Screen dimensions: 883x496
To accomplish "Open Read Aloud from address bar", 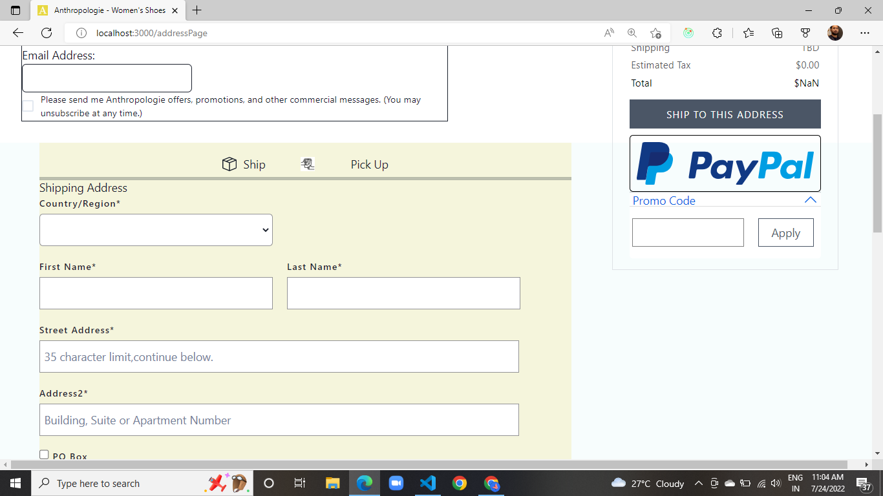I will 609,33.
